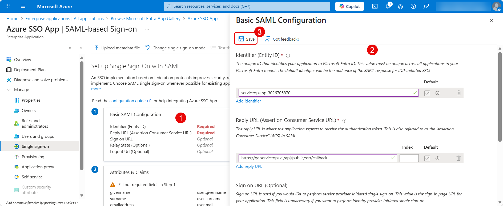Click Change single sign-on mode

point(175,48)
